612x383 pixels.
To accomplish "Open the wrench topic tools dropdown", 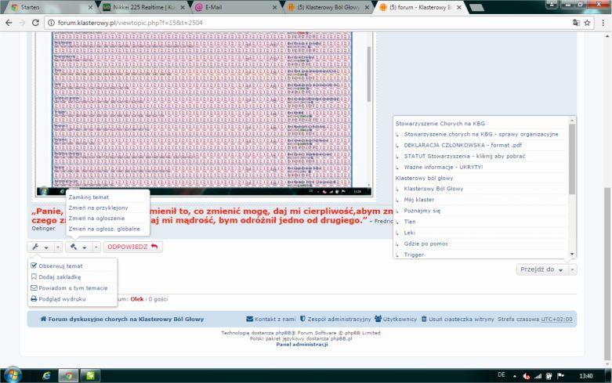I will click(38, 247).
